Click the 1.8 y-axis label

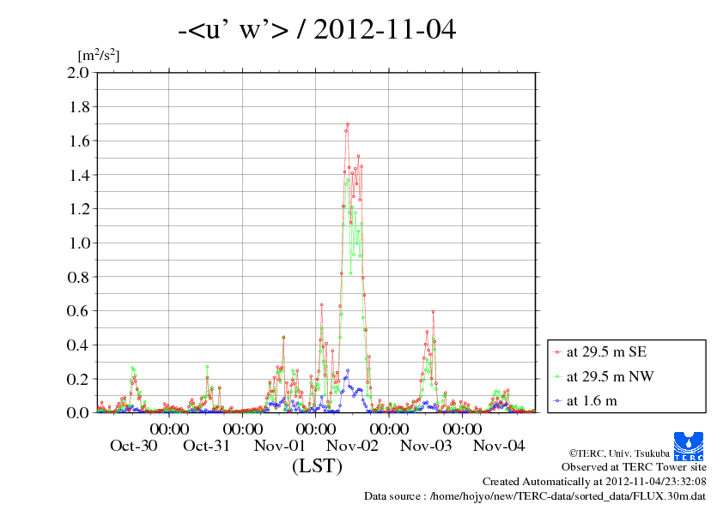click(79, 107)
